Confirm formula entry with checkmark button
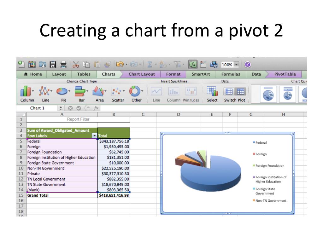This screenshot has width=323, height=242. coord(79,108)
